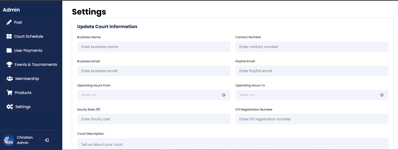Image resolution: width=398 pixels, height=150 pixels.
Task: Focus the Contact Number input field
Action: [312, 47]
